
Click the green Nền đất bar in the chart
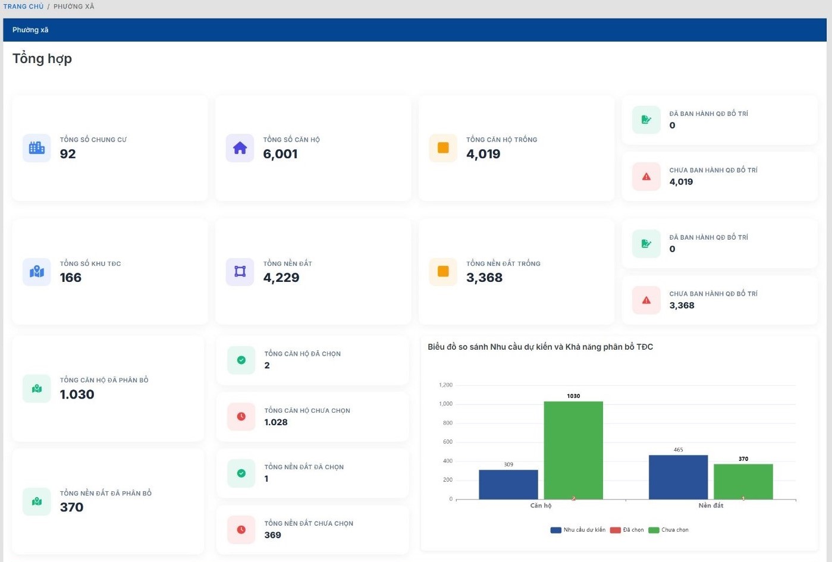(743, 482)
